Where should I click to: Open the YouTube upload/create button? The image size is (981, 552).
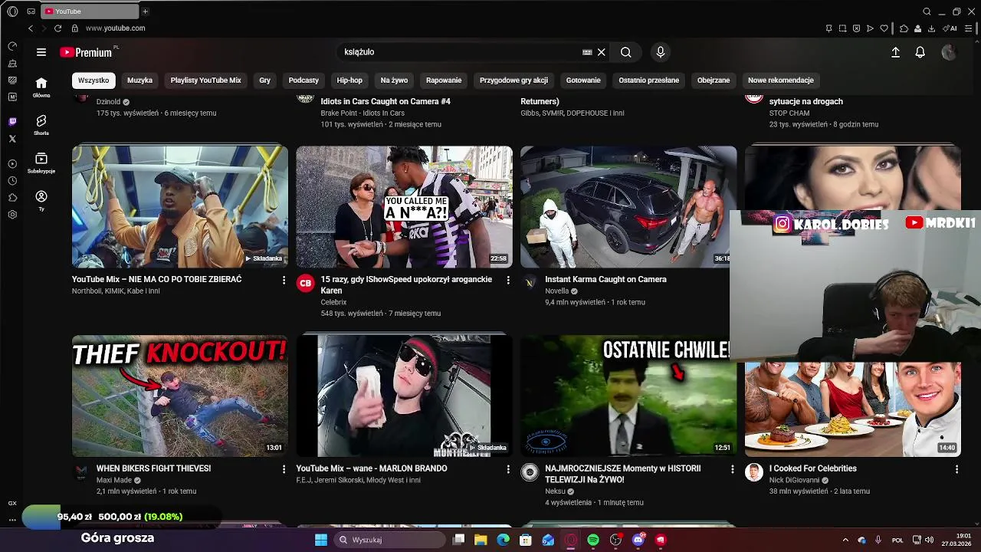click(x=895, y=52)
